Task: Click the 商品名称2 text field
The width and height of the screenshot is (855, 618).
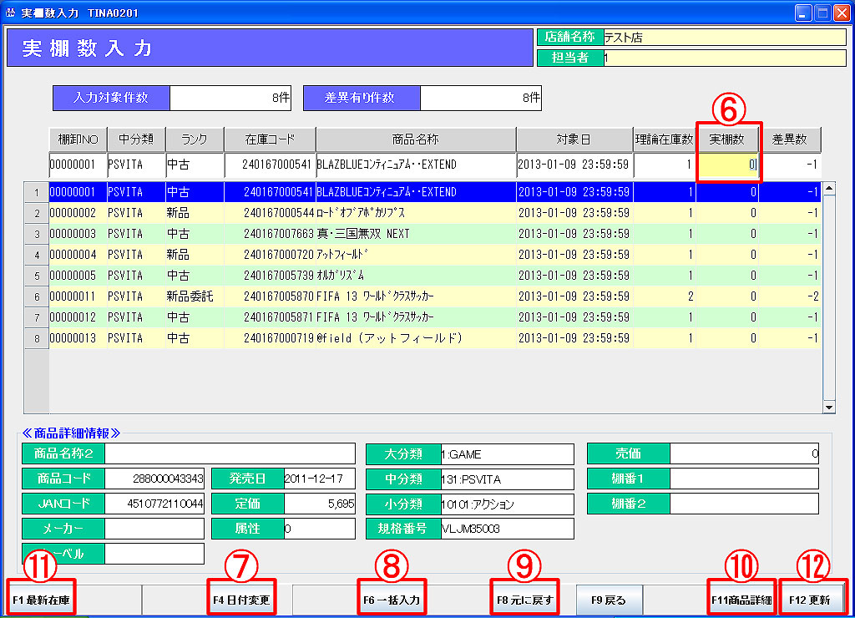Action: pos(230,454)
